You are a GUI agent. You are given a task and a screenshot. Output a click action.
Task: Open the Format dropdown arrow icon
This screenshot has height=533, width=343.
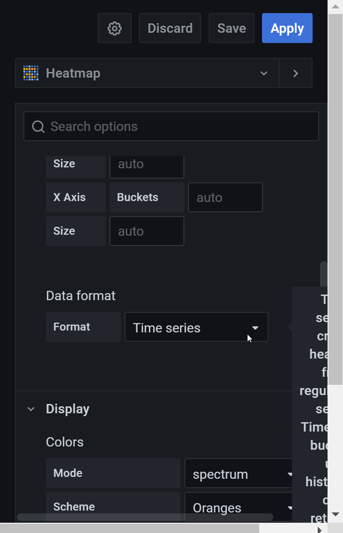point(255,327)
